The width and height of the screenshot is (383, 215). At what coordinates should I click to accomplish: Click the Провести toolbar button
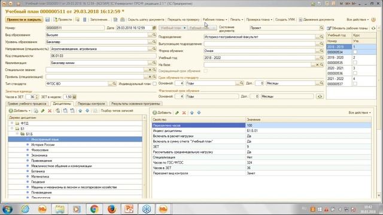(x=63, y=20)
